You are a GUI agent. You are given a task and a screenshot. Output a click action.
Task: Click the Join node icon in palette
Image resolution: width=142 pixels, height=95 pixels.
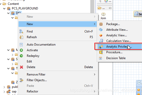click(x=103, y=14)
